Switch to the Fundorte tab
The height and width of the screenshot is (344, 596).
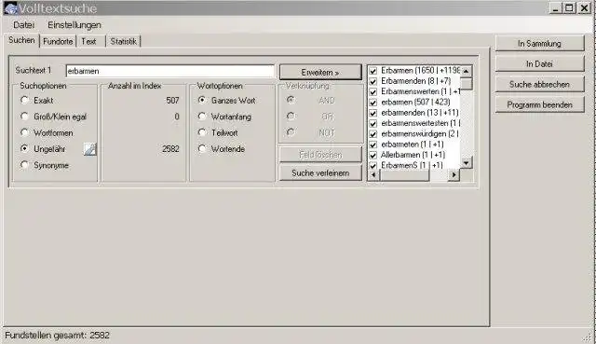coord(58,41)
